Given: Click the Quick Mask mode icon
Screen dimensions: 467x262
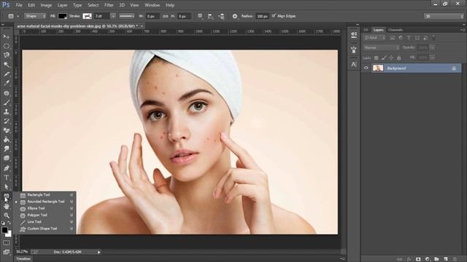Looking at the screenshot, I should (7, 242).
